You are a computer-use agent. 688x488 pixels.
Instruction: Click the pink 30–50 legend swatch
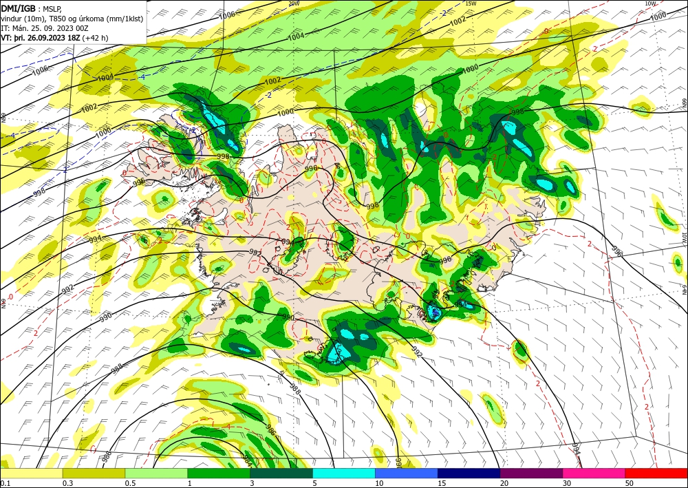[x=594, y=473]
